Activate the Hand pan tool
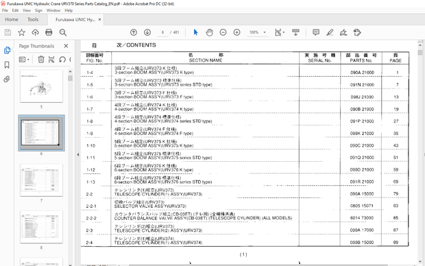 coord(209,32)
